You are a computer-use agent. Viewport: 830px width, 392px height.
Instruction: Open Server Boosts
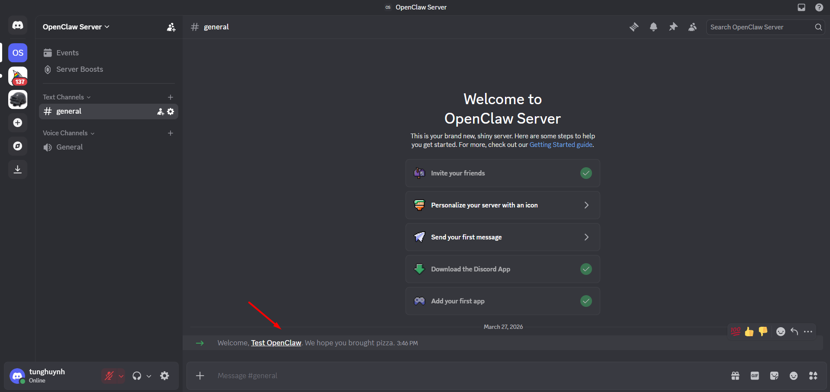[x=79, y=69]
